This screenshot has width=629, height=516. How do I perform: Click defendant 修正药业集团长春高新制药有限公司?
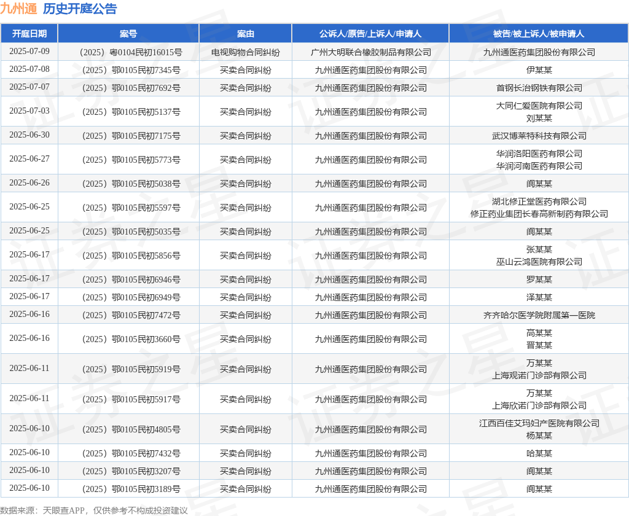(x=539, y=214)
